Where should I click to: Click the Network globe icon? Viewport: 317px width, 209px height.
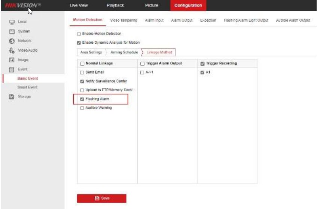coord(11,41)
